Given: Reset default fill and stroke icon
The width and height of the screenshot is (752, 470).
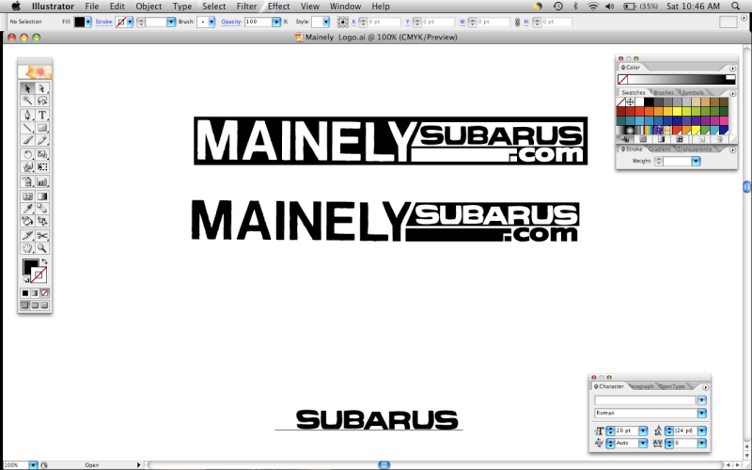Looking at the screenshot, I should [x=26, y=279].
